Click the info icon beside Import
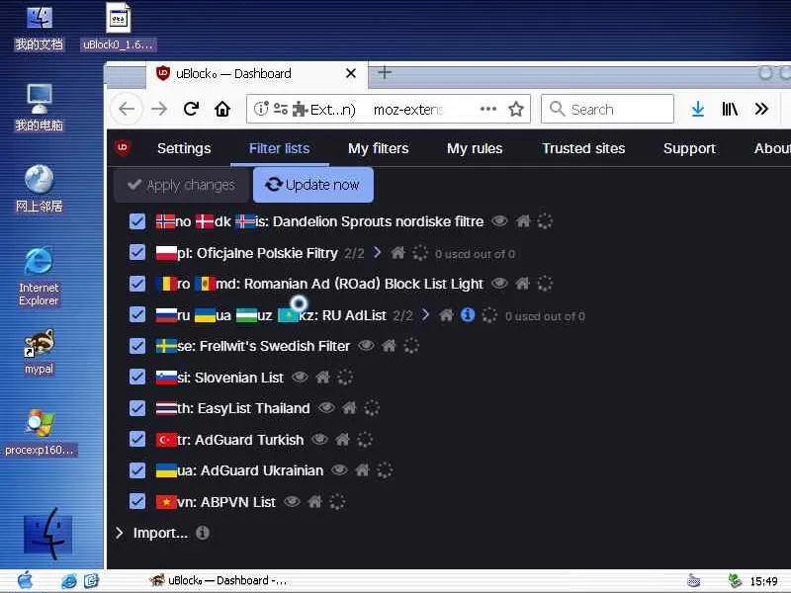The width and height of the screenshot is (791, 593). point(203,533)
